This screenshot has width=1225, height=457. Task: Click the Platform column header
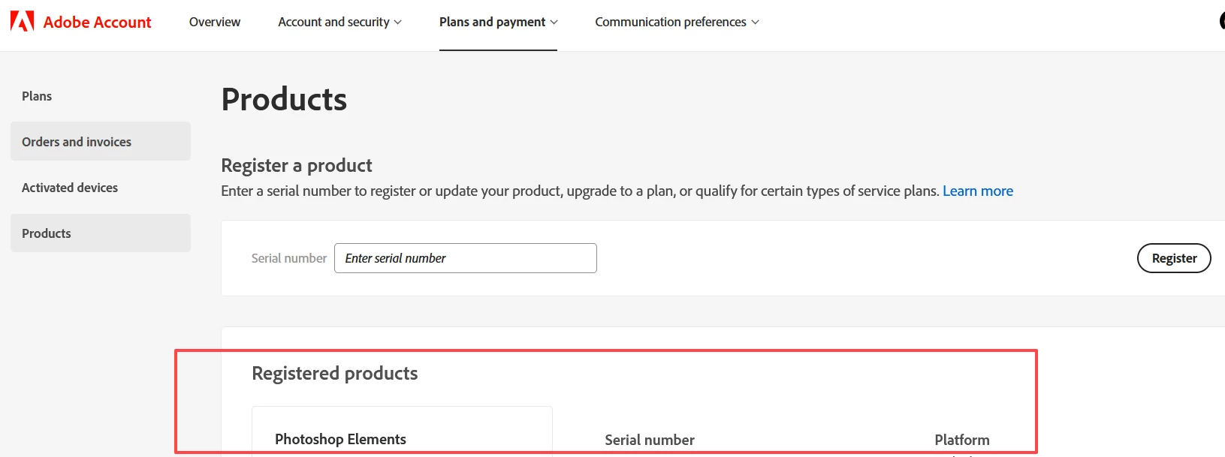(961, 440)
